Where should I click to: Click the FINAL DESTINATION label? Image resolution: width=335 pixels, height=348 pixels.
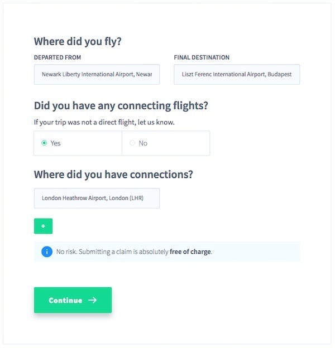pyautogui.click(x=202, y=57)
